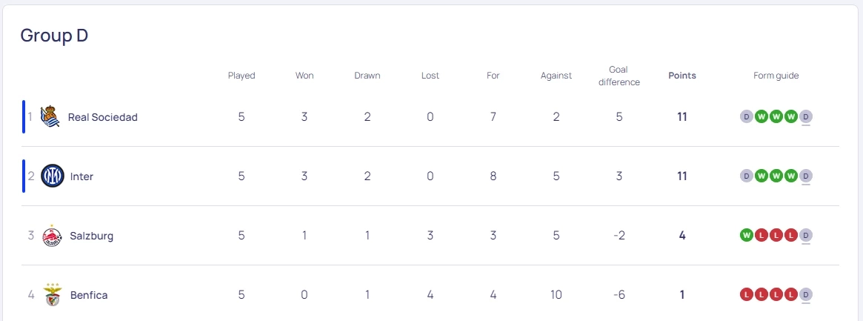Click Salzburg's green win form badge
The width and height of the screenshot is (863, 321).
pos(747,235)
